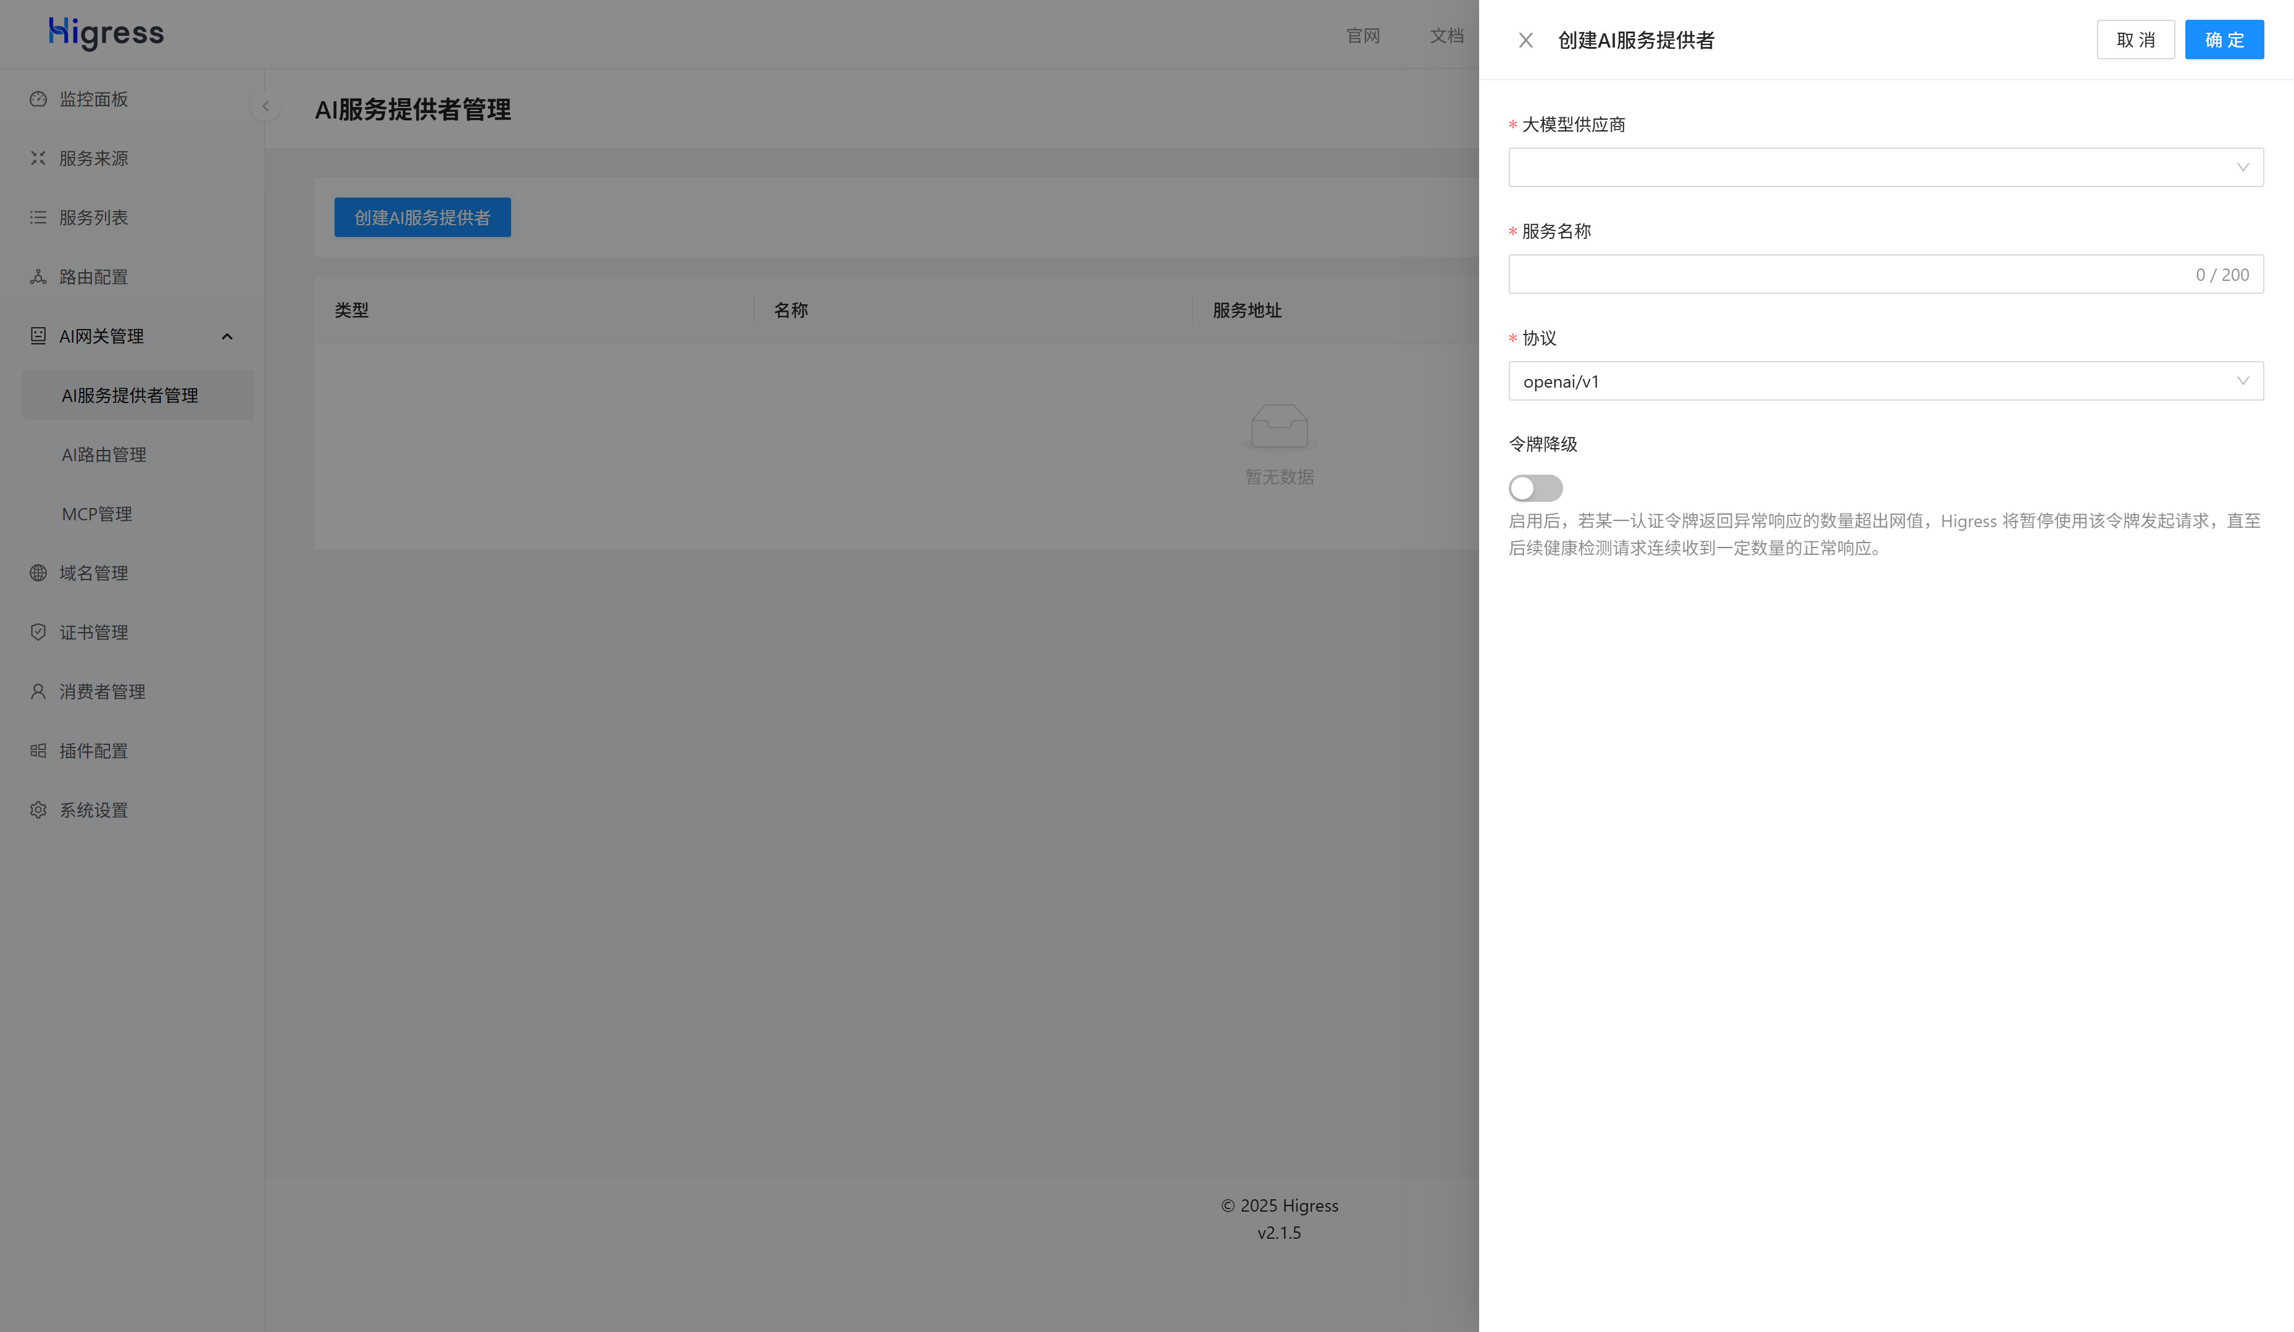Viewport: 2294px width, 1332px height.
Task: Open the 文档 link
Action: click(1446, 36)
